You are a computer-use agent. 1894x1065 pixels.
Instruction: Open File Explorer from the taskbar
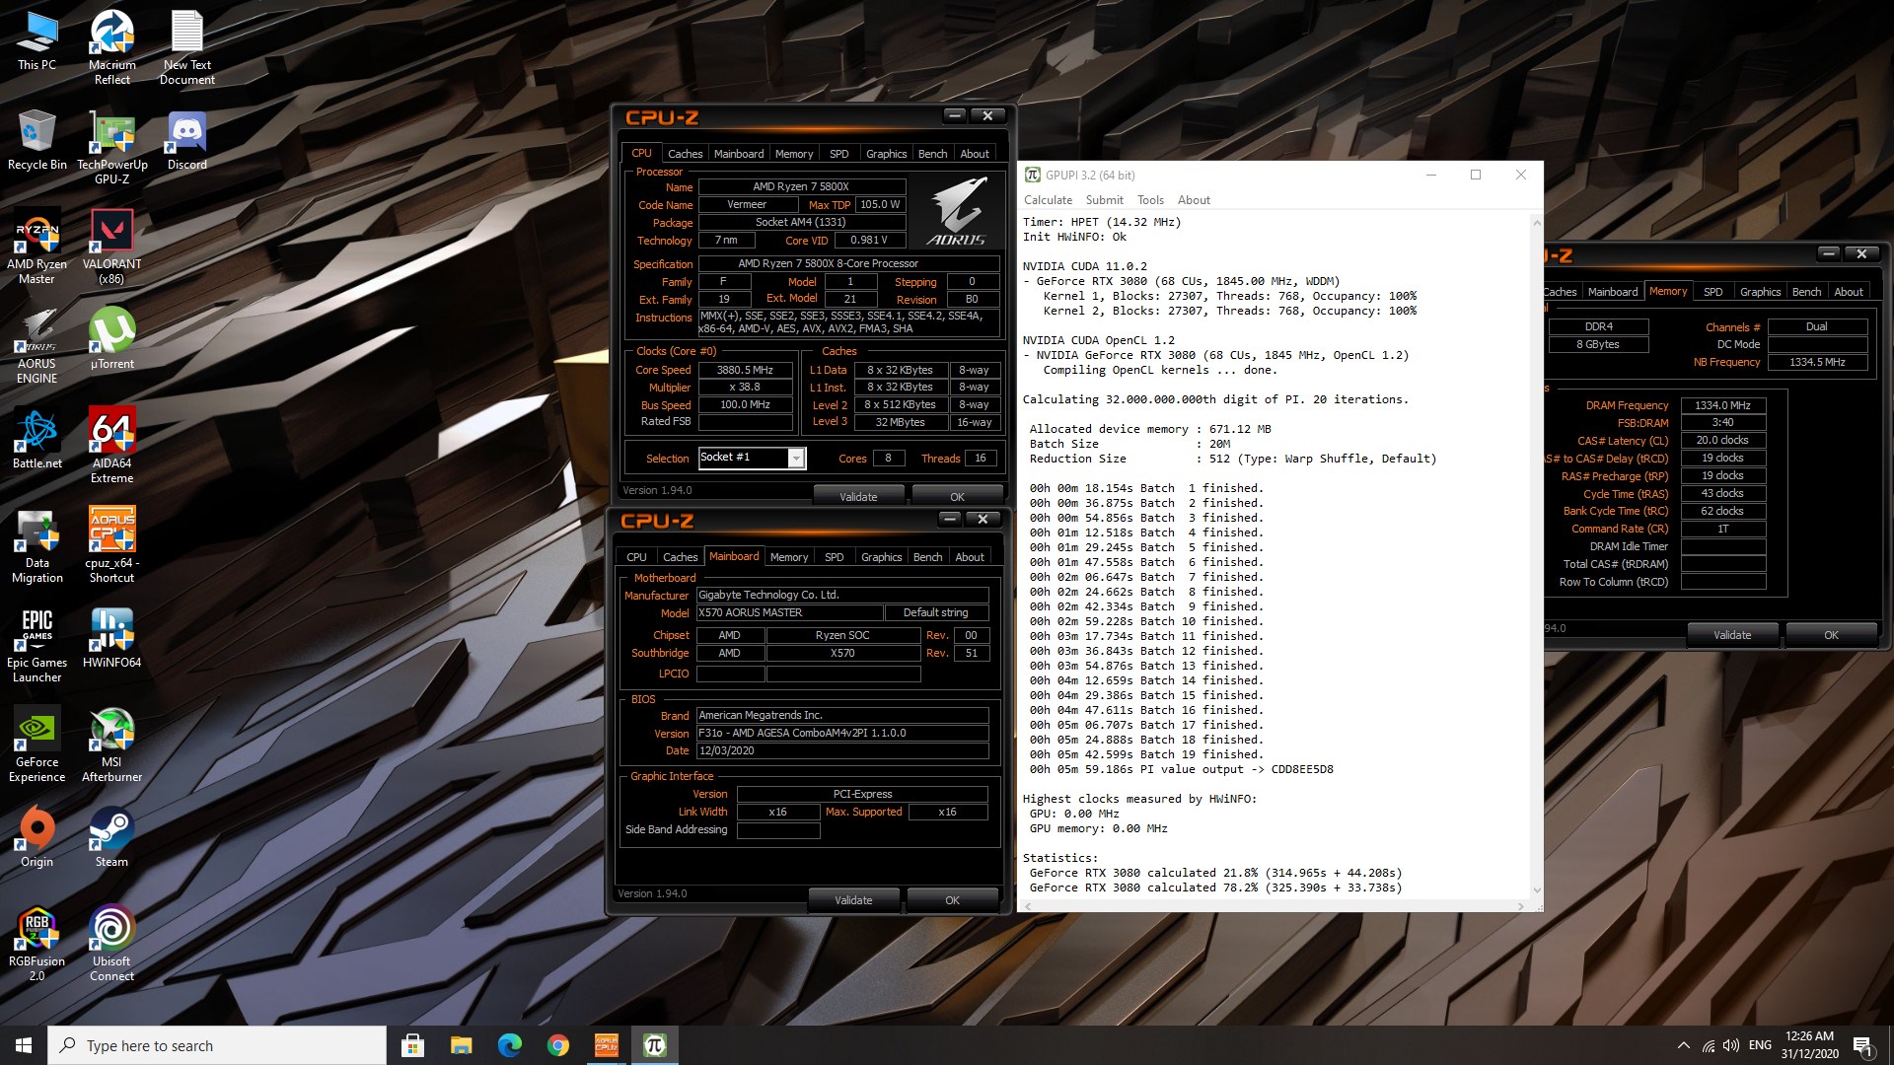(x=462, y=1045)
